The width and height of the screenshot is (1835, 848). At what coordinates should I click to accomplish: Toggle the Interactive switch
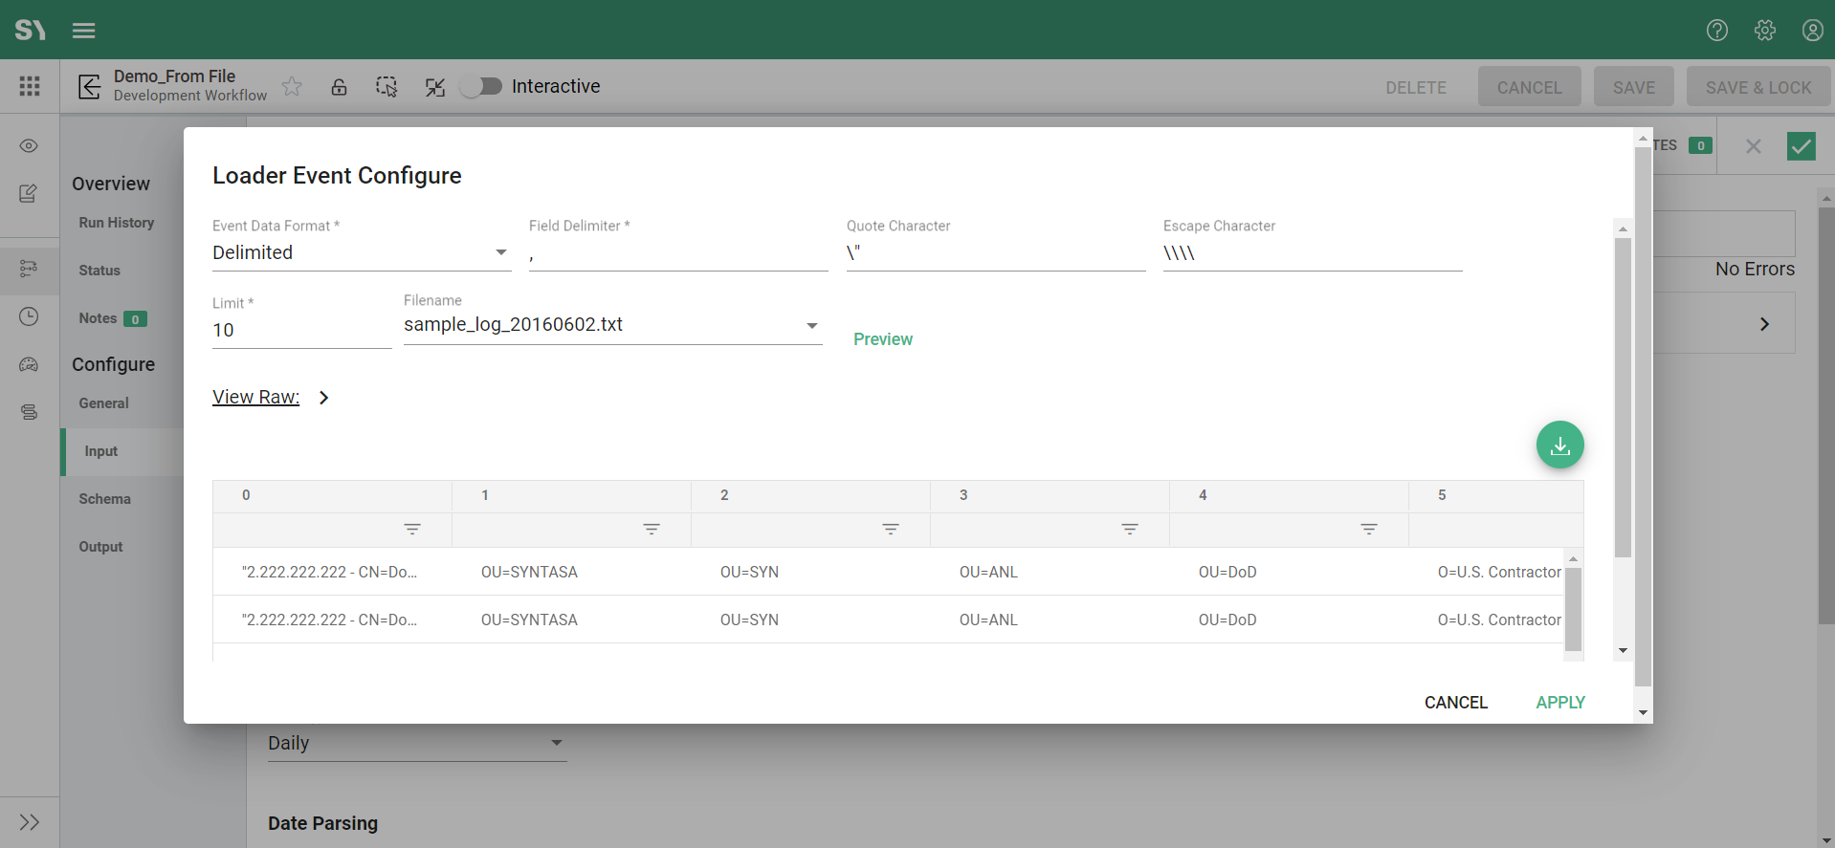[482, 87]
